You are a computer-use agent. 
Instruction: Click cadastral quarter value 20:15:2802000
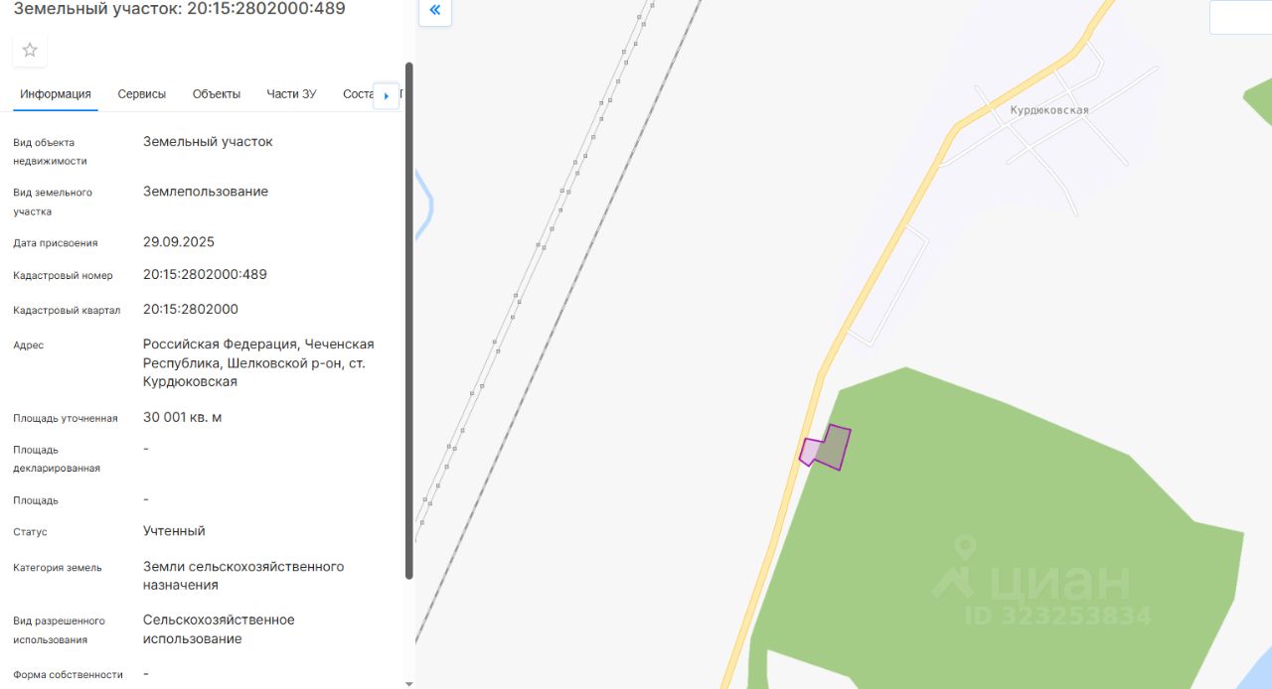191,309
